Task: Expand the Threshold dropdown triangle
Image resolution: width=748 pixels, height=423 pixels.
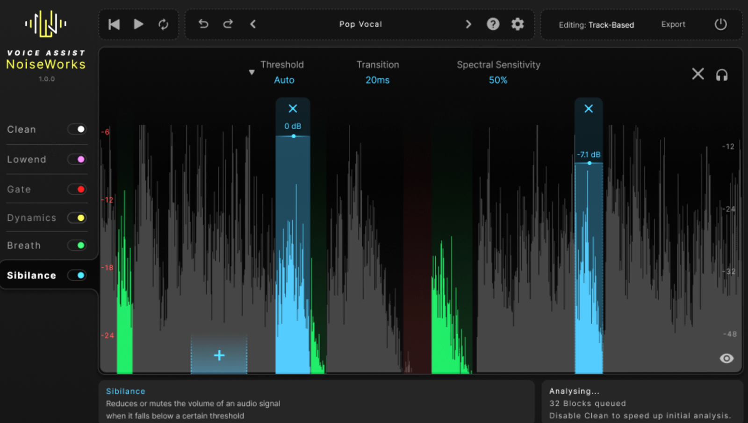Action: (252, 72)
